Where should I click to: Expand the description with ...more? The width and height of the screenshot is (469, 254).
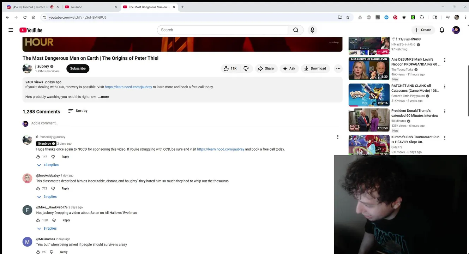(104, 97)
